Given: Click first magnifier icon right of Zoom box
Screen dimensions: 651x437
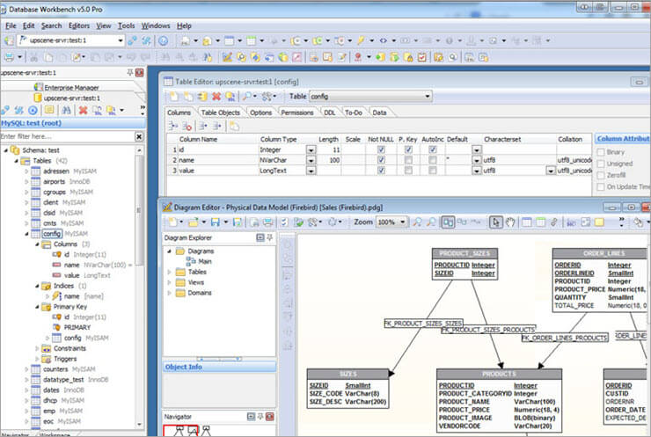Looking at the screenshot, I should [x=417, y=222].
